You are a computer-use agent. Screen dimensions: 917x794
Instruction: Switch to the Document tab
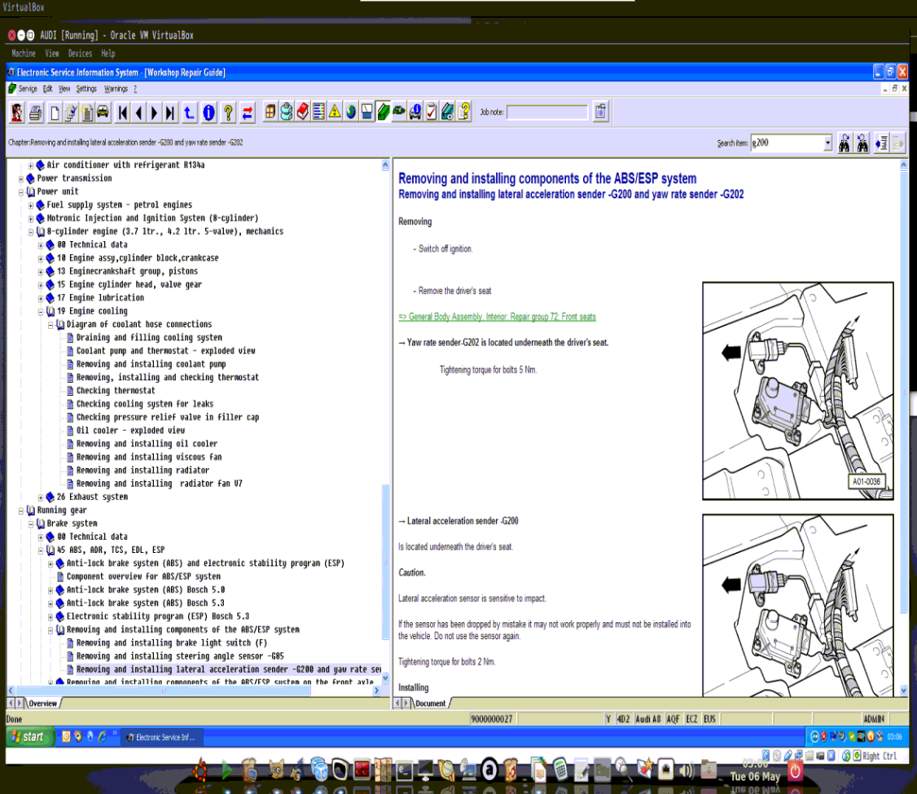click(x=431, y=704)
